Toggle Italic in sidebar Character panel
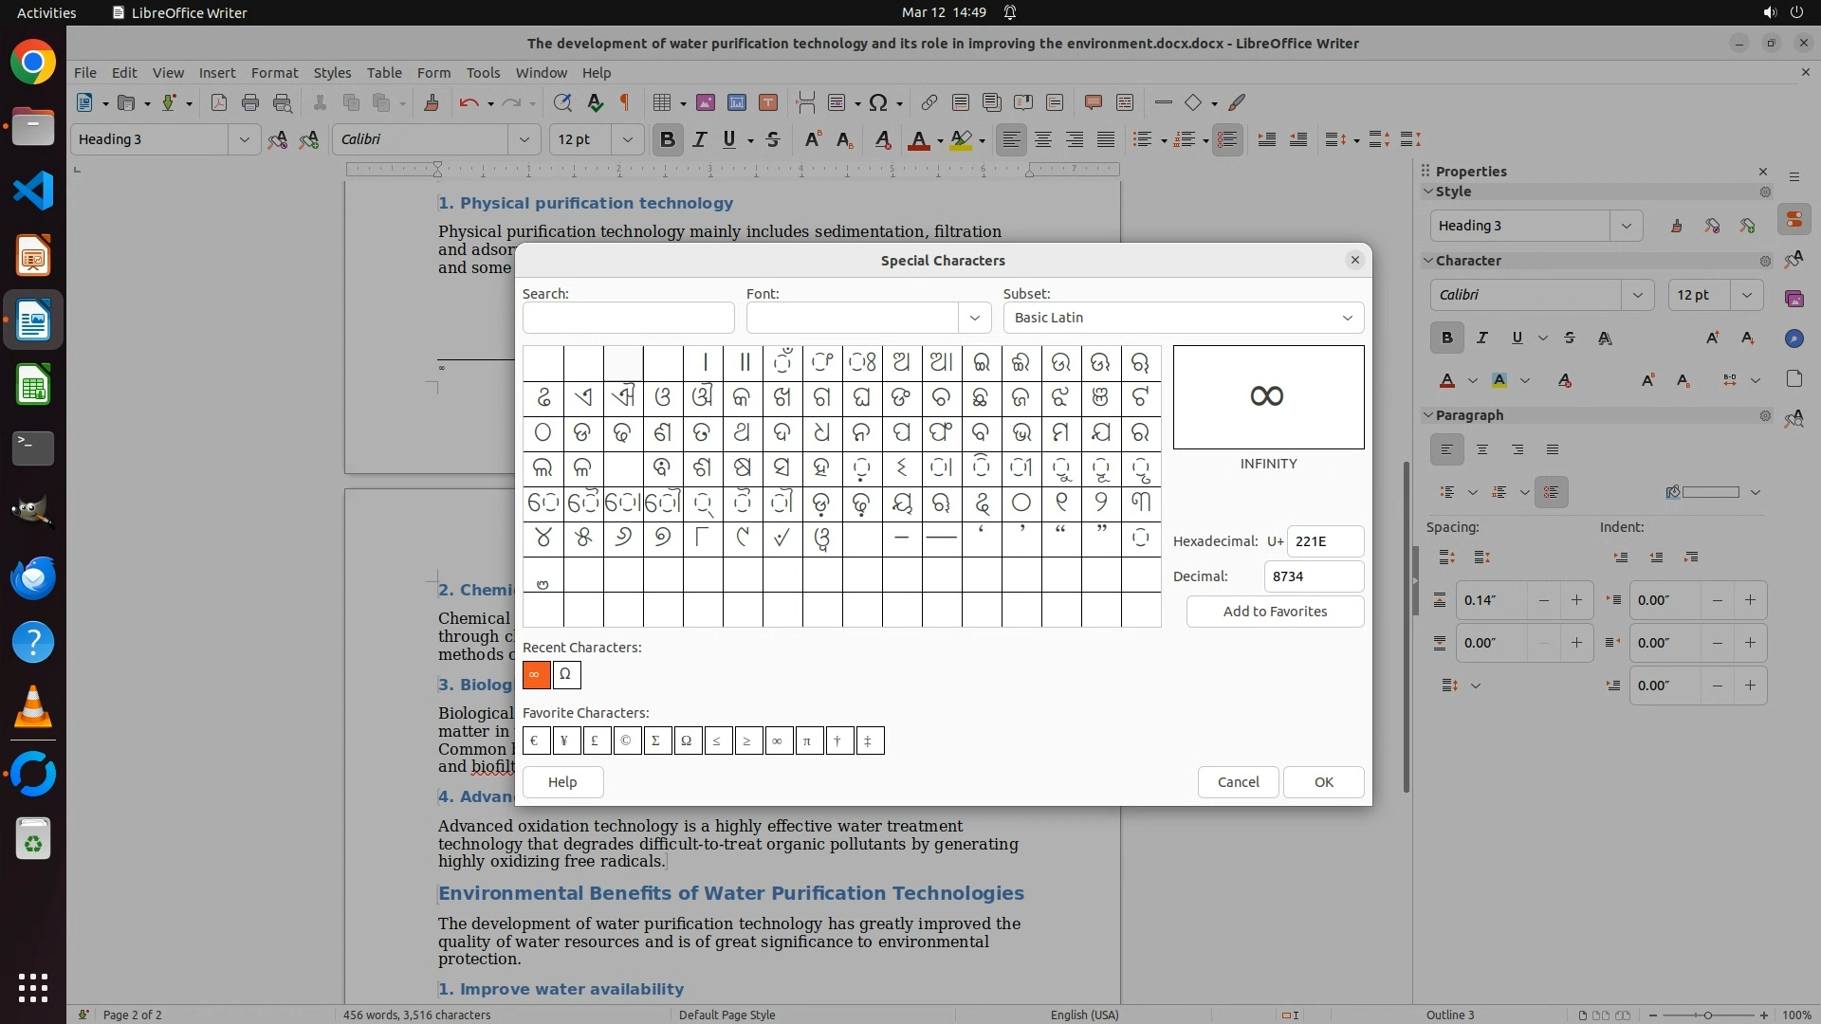 pos(1482,338)
